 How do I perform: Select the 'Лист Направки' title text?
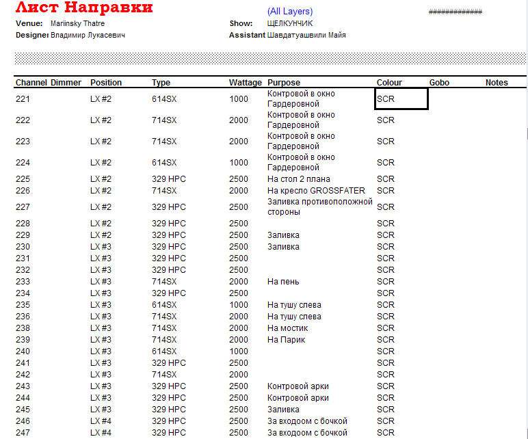click(84, 7)
